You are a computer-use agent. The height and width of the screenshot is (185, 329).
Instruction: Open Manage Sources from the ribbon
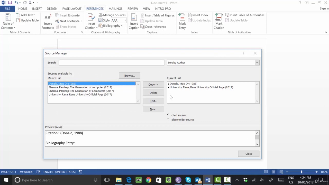(112, 15)
